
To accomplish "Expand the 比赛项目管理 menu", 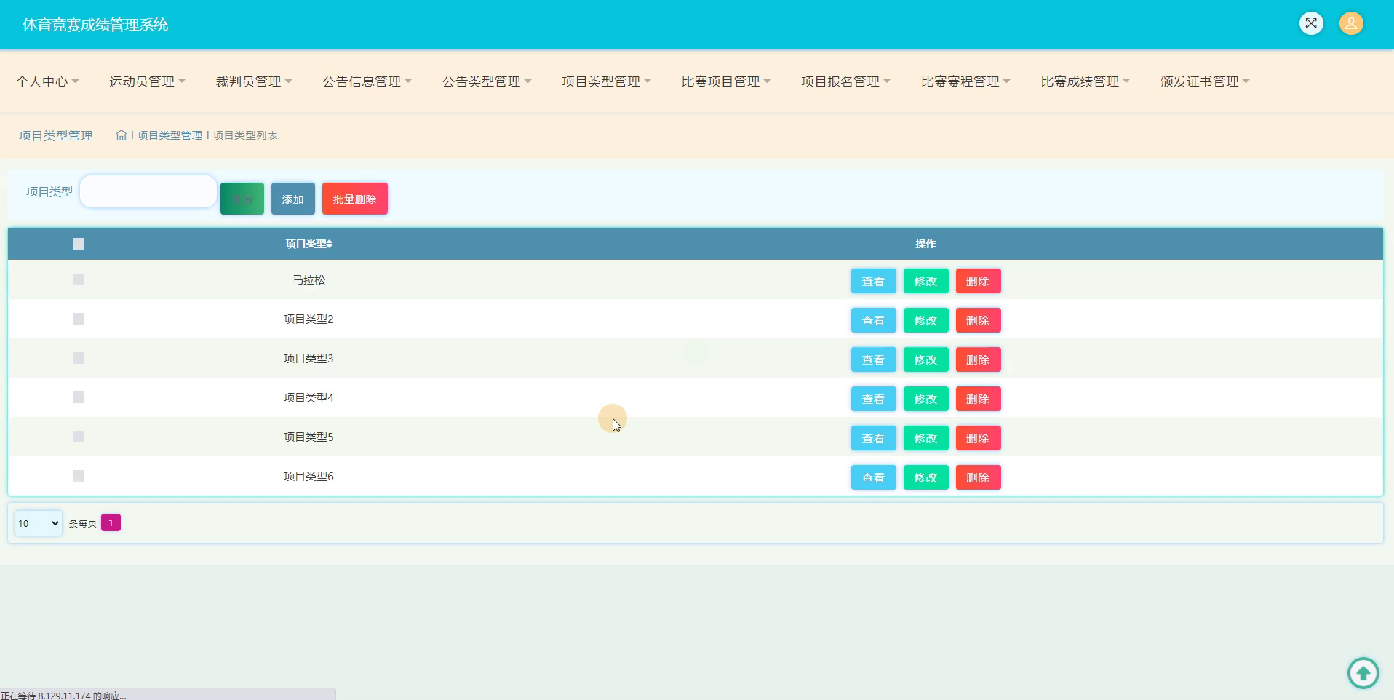I will [x=726, y=81].
